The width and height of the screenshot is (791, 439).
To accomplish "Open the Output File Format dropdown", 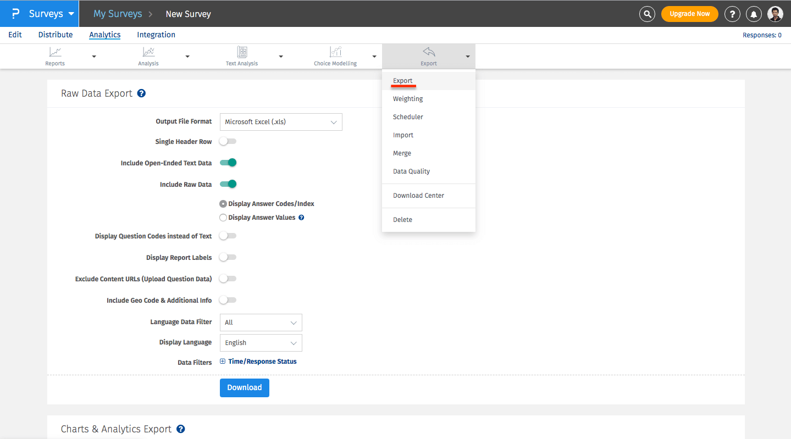I will click(x=280, y=122).
